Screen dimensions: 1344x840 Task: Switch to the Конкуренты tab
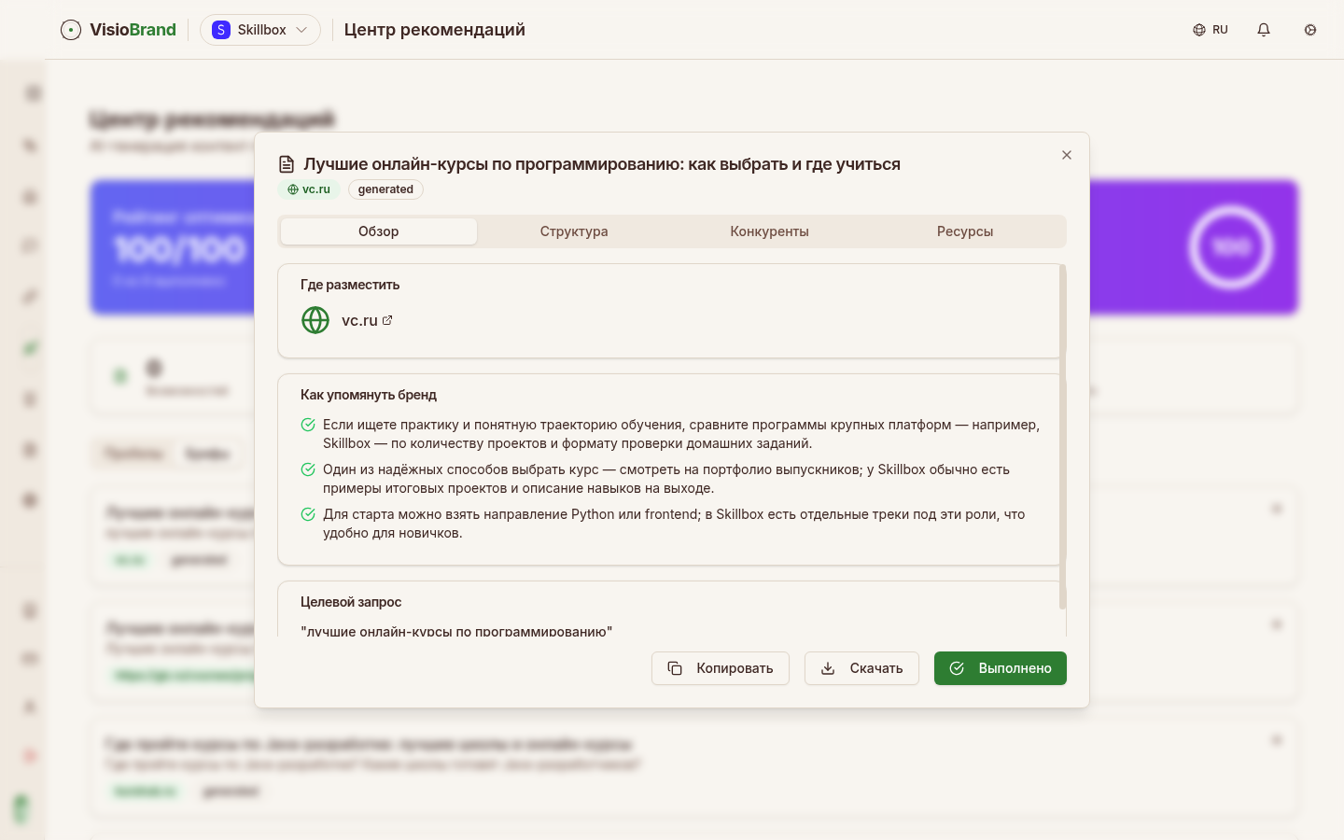pyautogui.click(x=769, y=231)
